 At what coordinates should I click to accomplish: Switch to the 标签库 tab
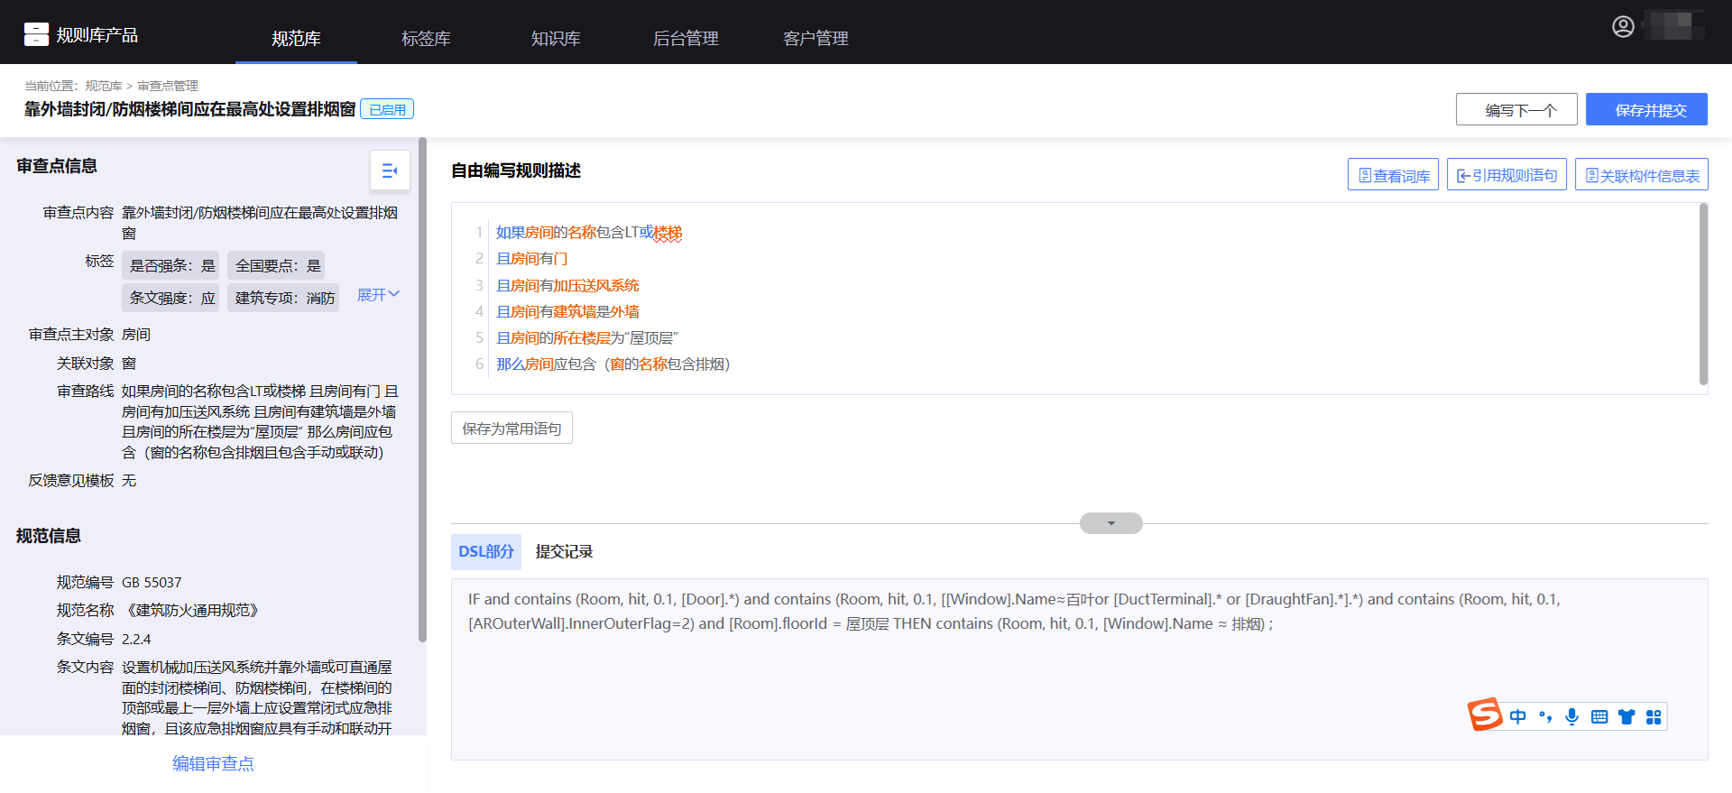point(426,38)
